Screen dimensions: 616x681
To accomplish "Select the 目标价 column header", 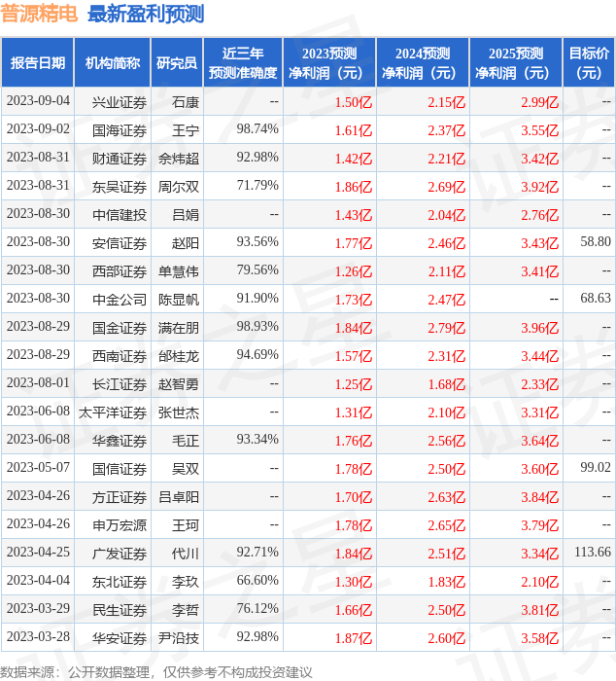I will pyautogui.click(x=589, y=62).
